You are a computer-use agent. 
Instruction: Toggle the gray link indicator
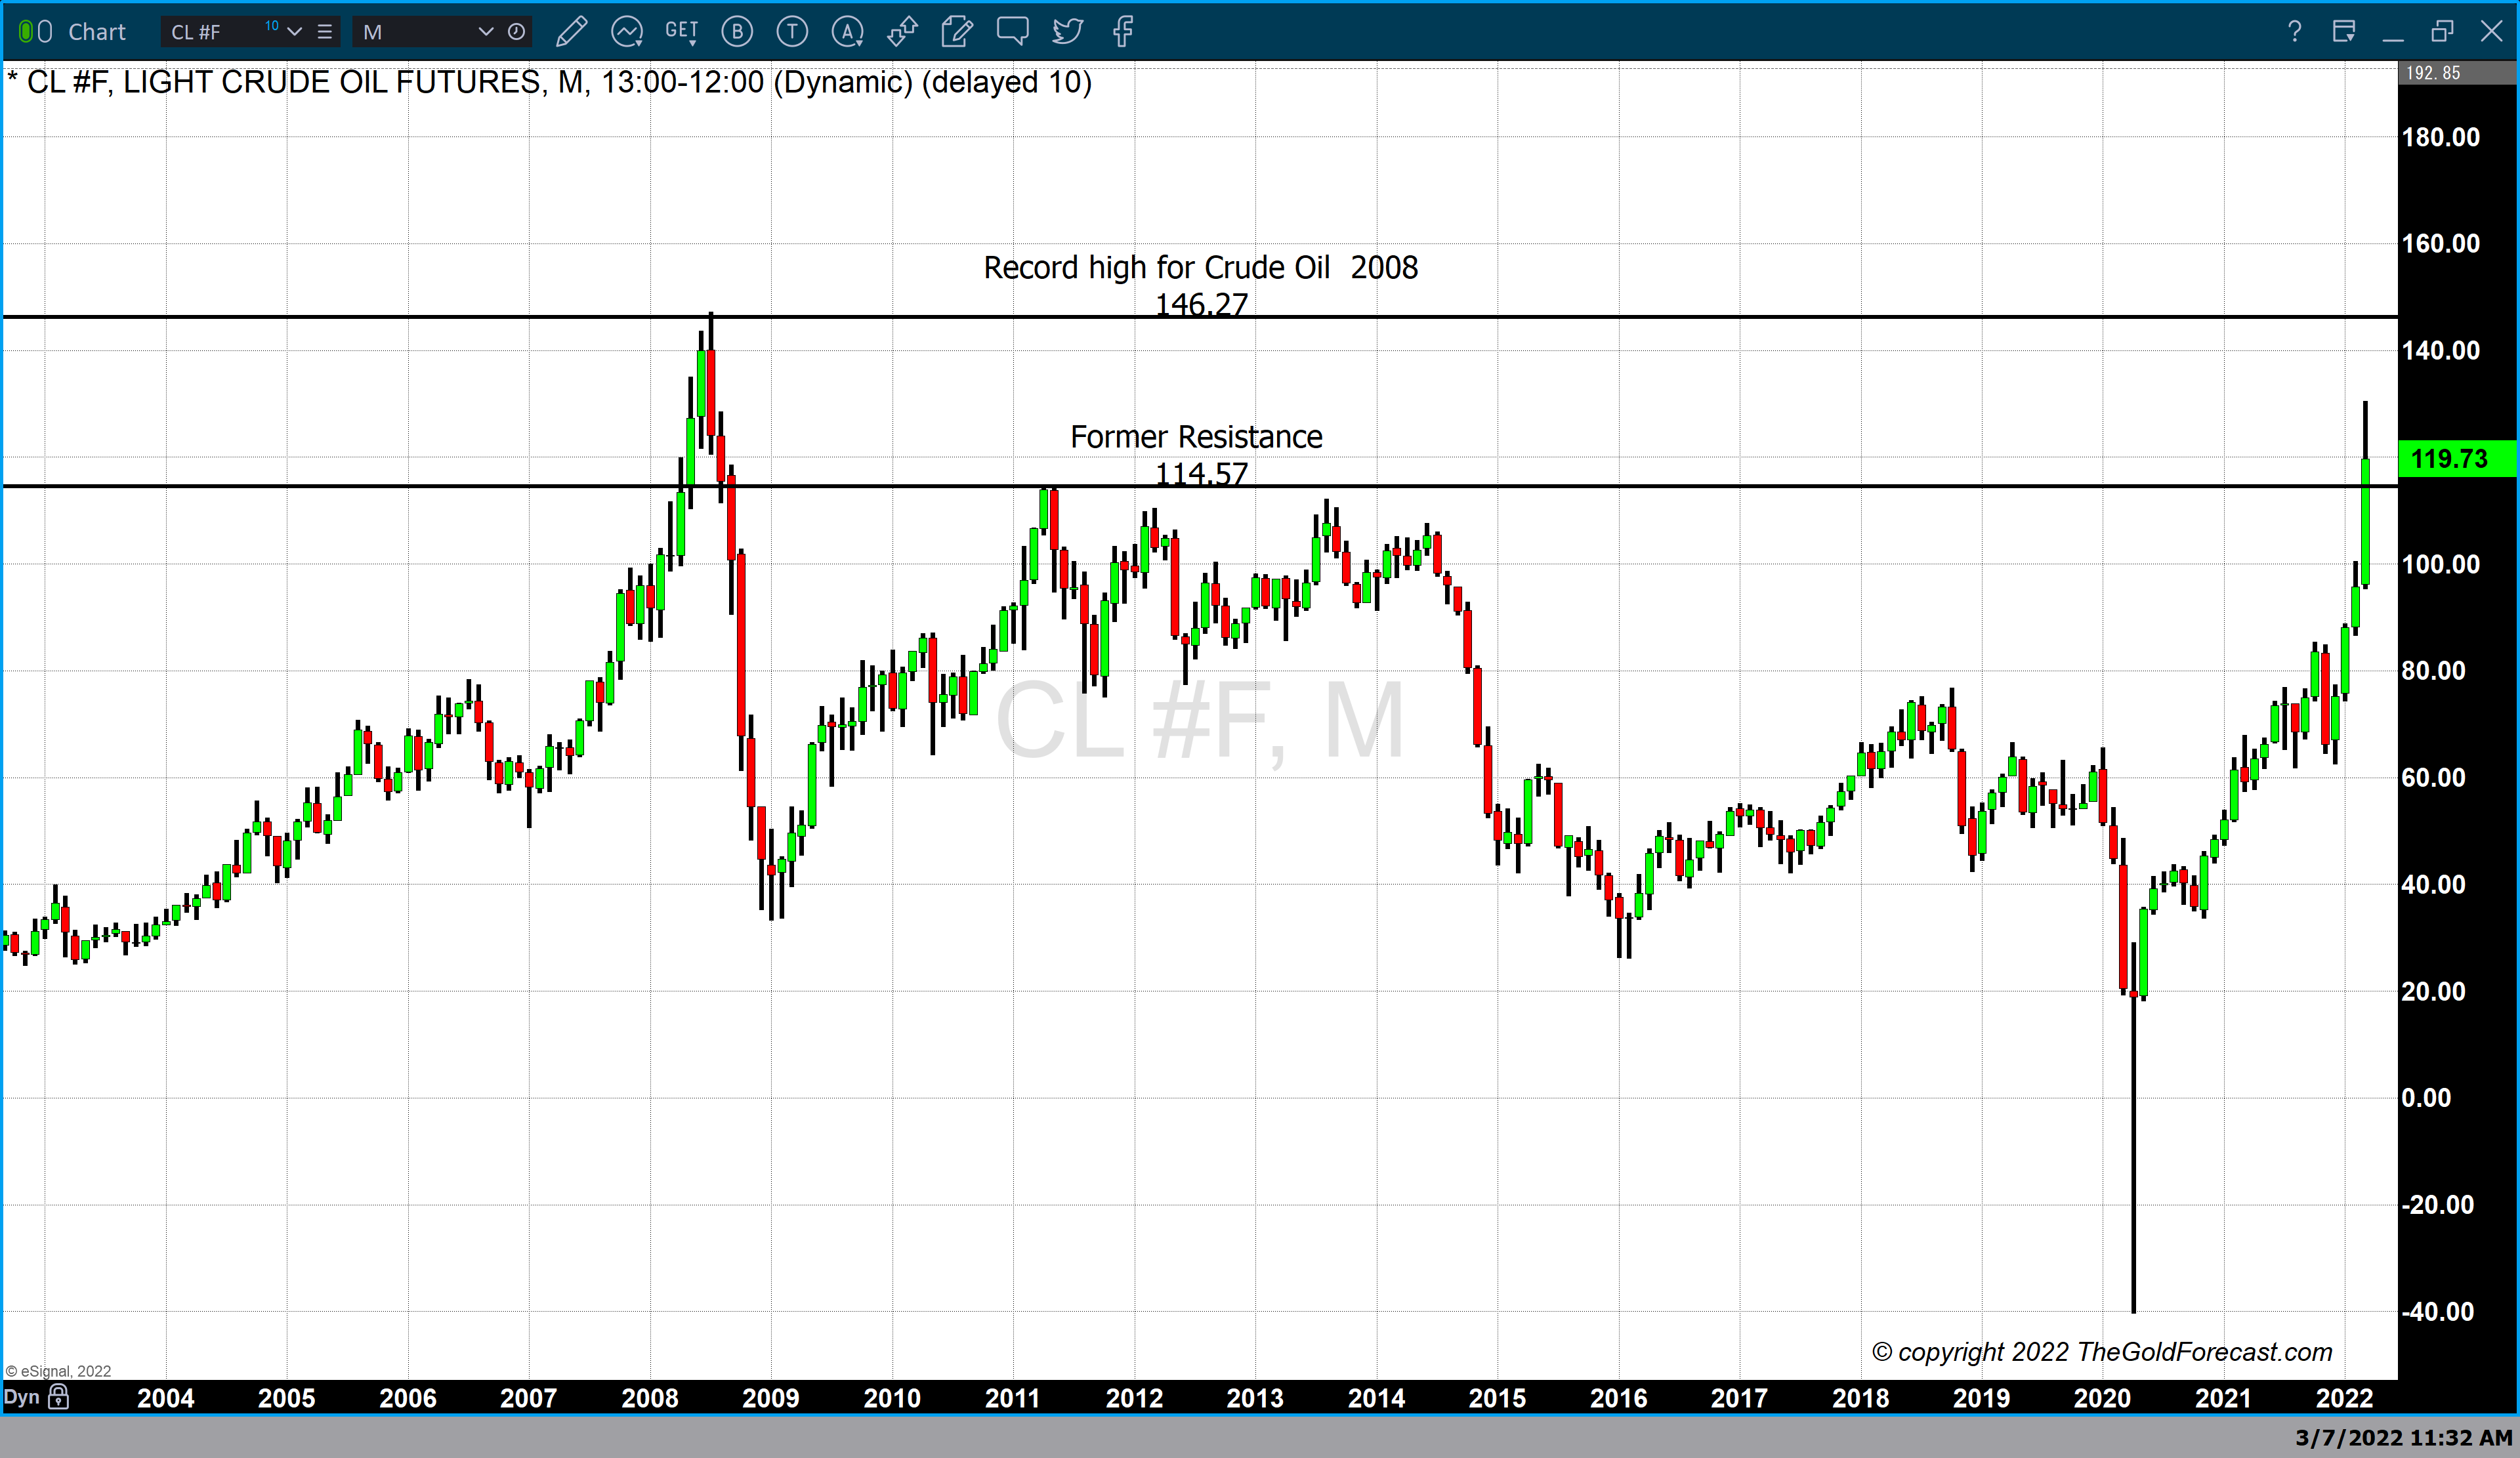[45, 32]
